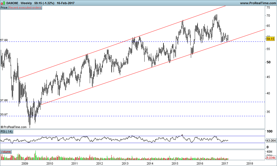Click the 2011 marker on time axis
The height and width of the screenshot is (166, 277).
(75, 163)
